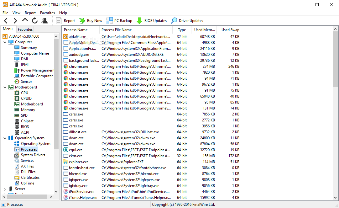Select Motherboard sub-item under Motherboard
Viewport: 339px width, 208px height.
[29, 104]
